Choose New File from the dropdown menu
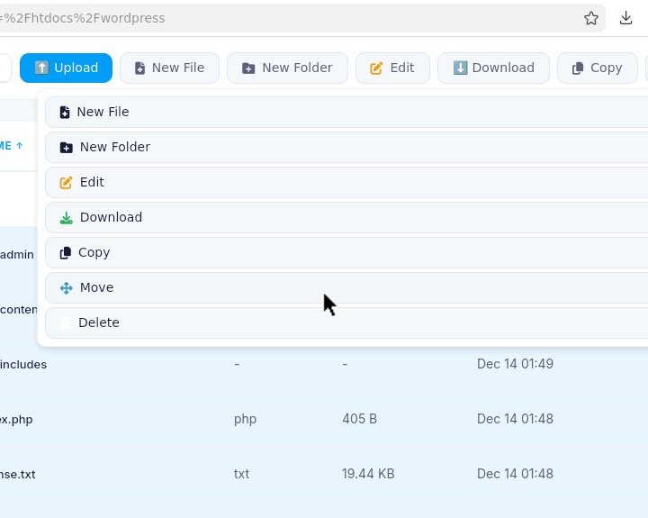Screen dimensions: 648x518 (x=103, y=112)
